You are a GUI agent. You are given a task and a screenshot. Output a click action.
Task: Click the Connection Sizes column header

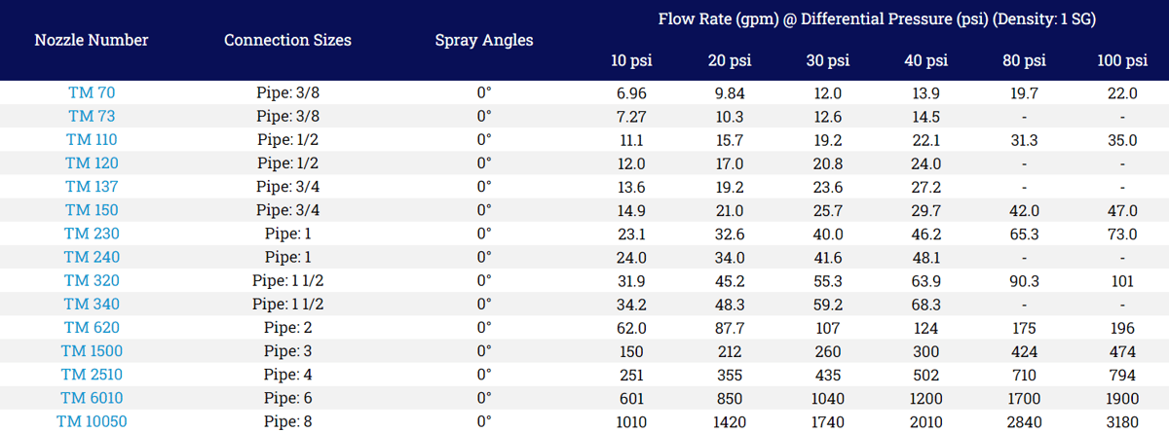(287, 41)
